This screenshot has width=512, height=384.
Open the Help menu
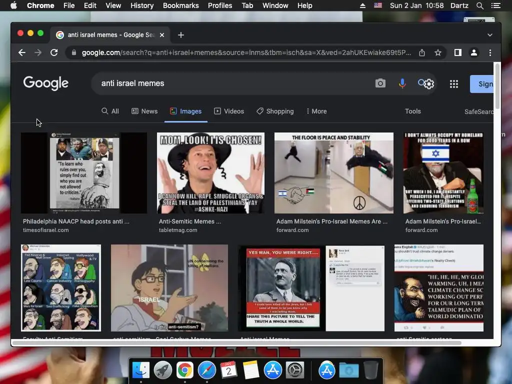304,5
